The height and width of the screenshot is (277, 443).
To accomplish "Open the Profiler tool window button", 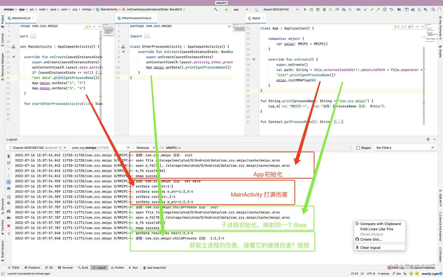I will pos(117,268).
